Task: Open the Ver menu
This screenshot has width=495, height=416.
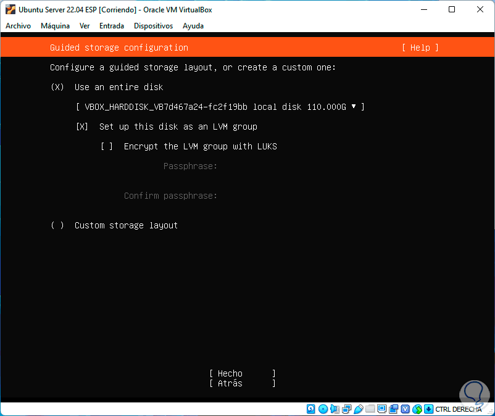Action: coord(85,26)
